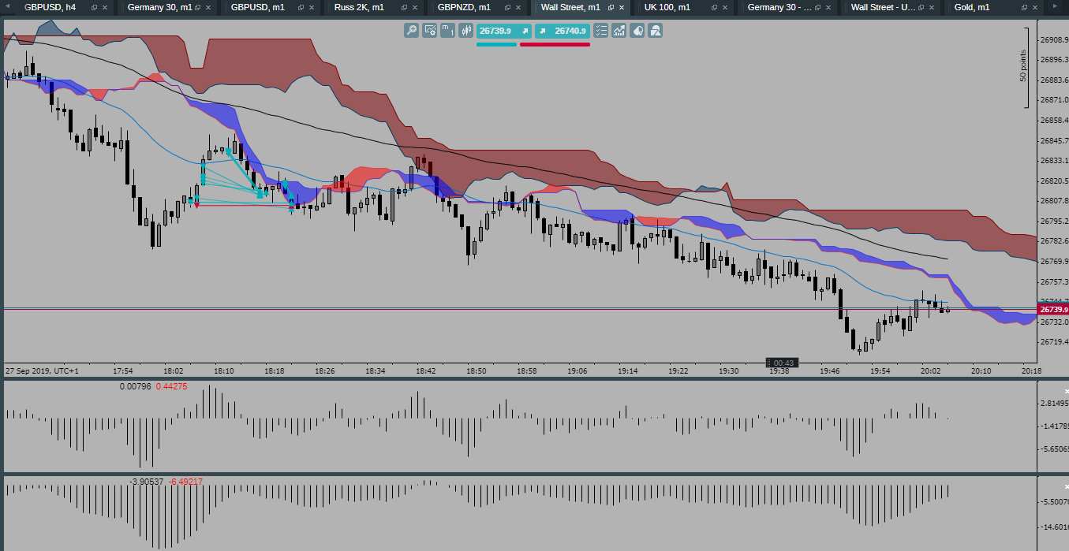Image resolution: width=1069 pixels, height=551 pixels.
Task: Click the 50 points scale label
Action: (x=1023, y=66)
